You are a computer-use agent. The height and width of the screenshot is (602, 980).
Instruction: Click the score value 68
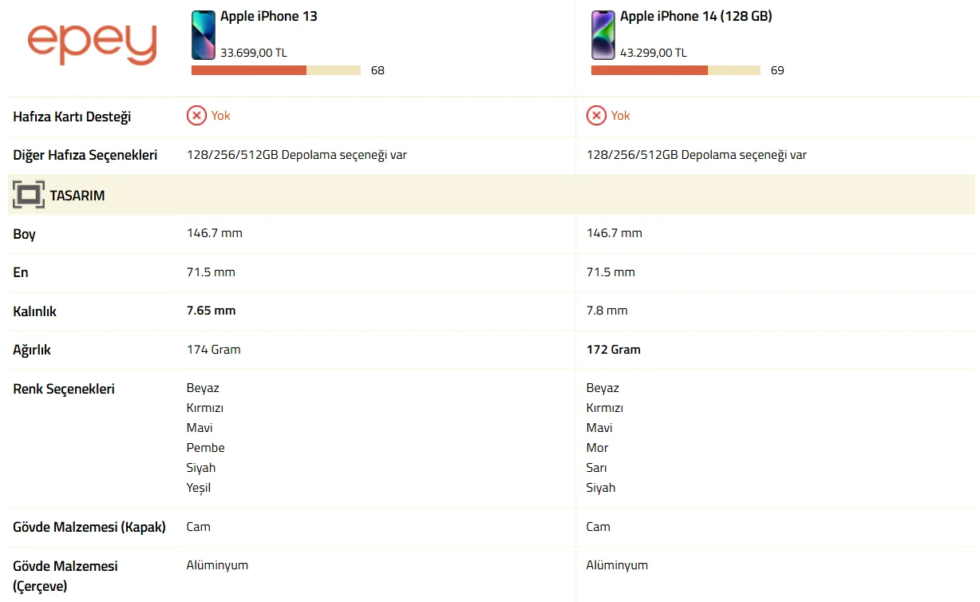click(x=377, y=70)
